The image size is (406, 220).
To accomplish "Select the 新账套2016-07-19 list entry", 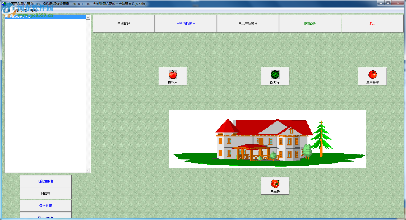I will (x=45, y=17).
